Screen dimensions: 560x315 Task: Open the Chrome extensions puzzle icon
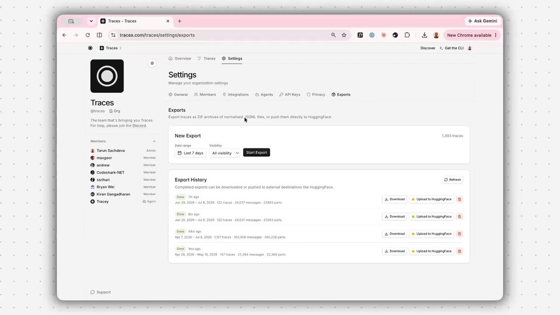pos(407,35)
